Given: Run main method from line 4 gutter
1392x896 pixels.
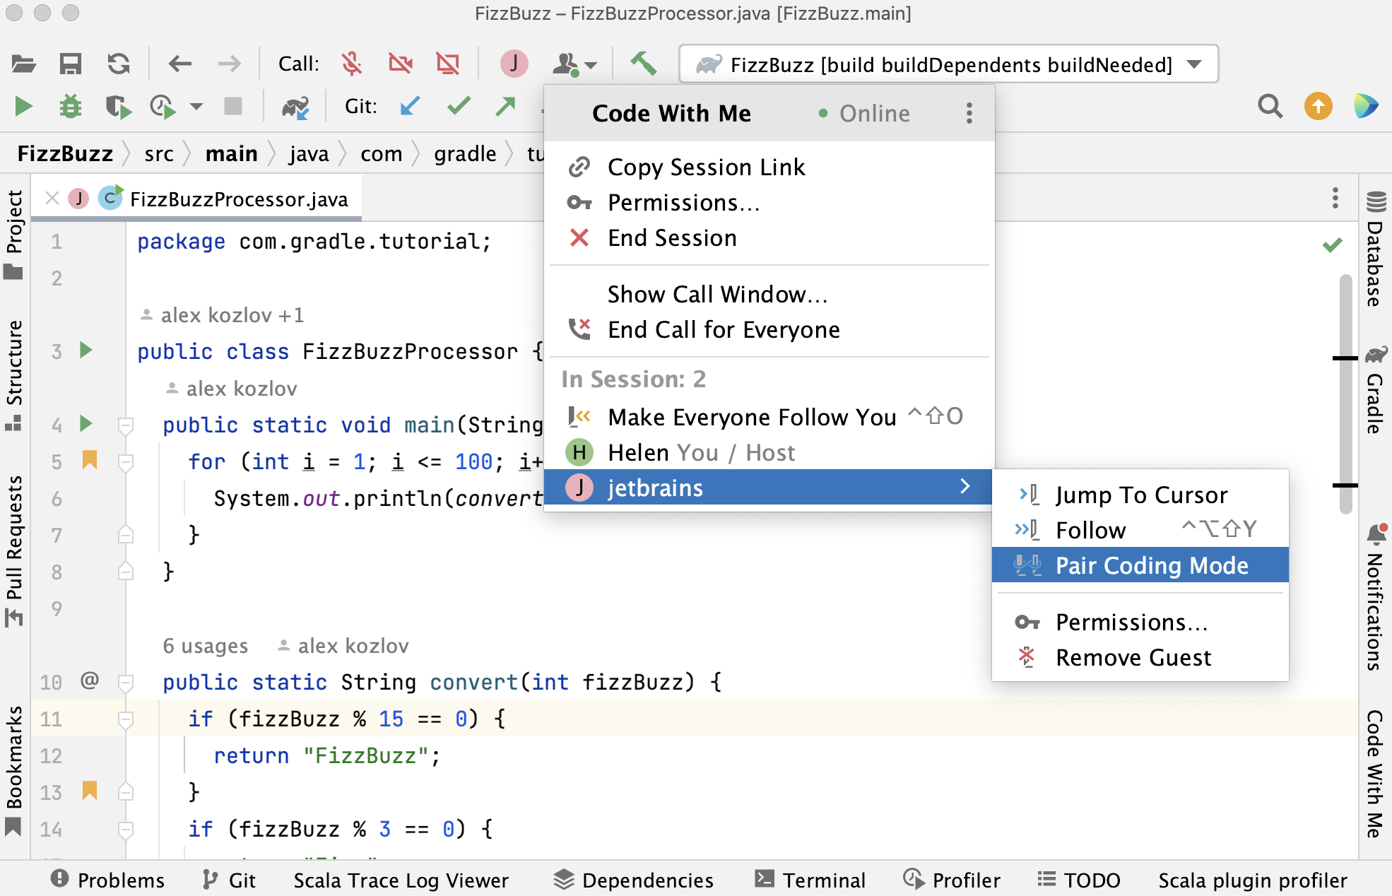Looking at the screenshot, I should coord(86,423).
